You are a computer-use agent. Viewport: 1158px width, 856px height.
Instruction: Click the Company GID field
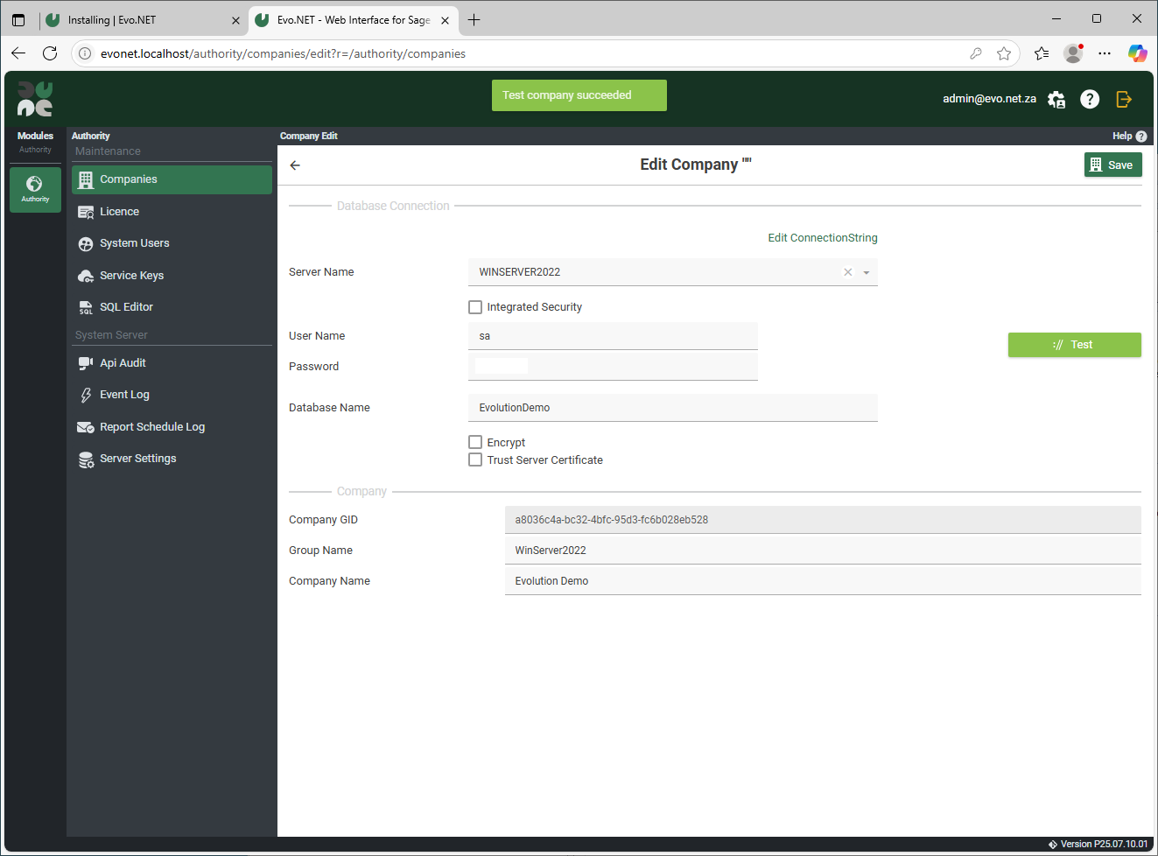click(823, 520)
